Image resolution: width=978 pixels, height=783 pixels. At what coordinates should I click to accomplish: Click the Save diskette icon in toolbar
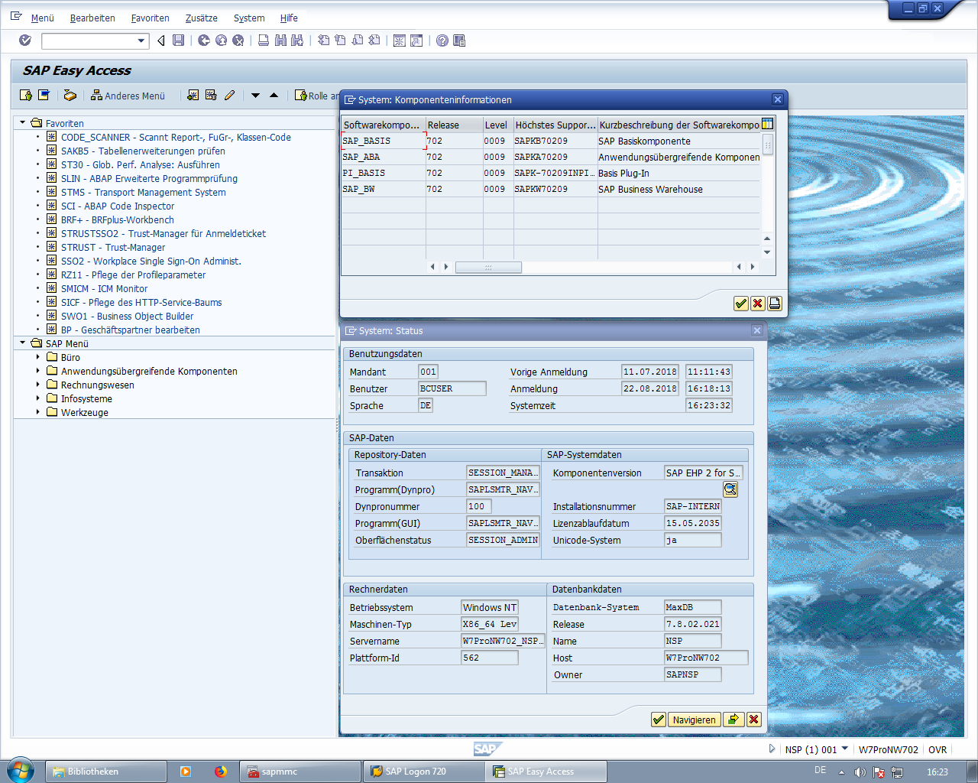tap(178, 41)
